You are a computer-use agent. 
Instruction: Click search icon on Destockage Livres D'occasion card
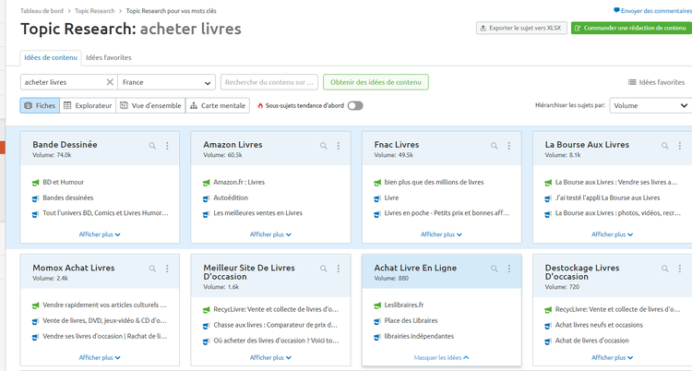665,269
